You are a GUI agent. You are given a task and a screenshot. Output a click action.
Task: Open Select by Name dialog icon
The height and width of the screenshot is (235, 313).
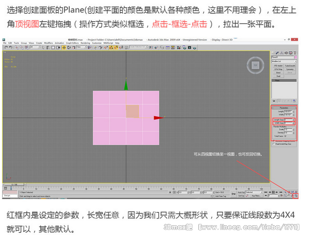48,48
